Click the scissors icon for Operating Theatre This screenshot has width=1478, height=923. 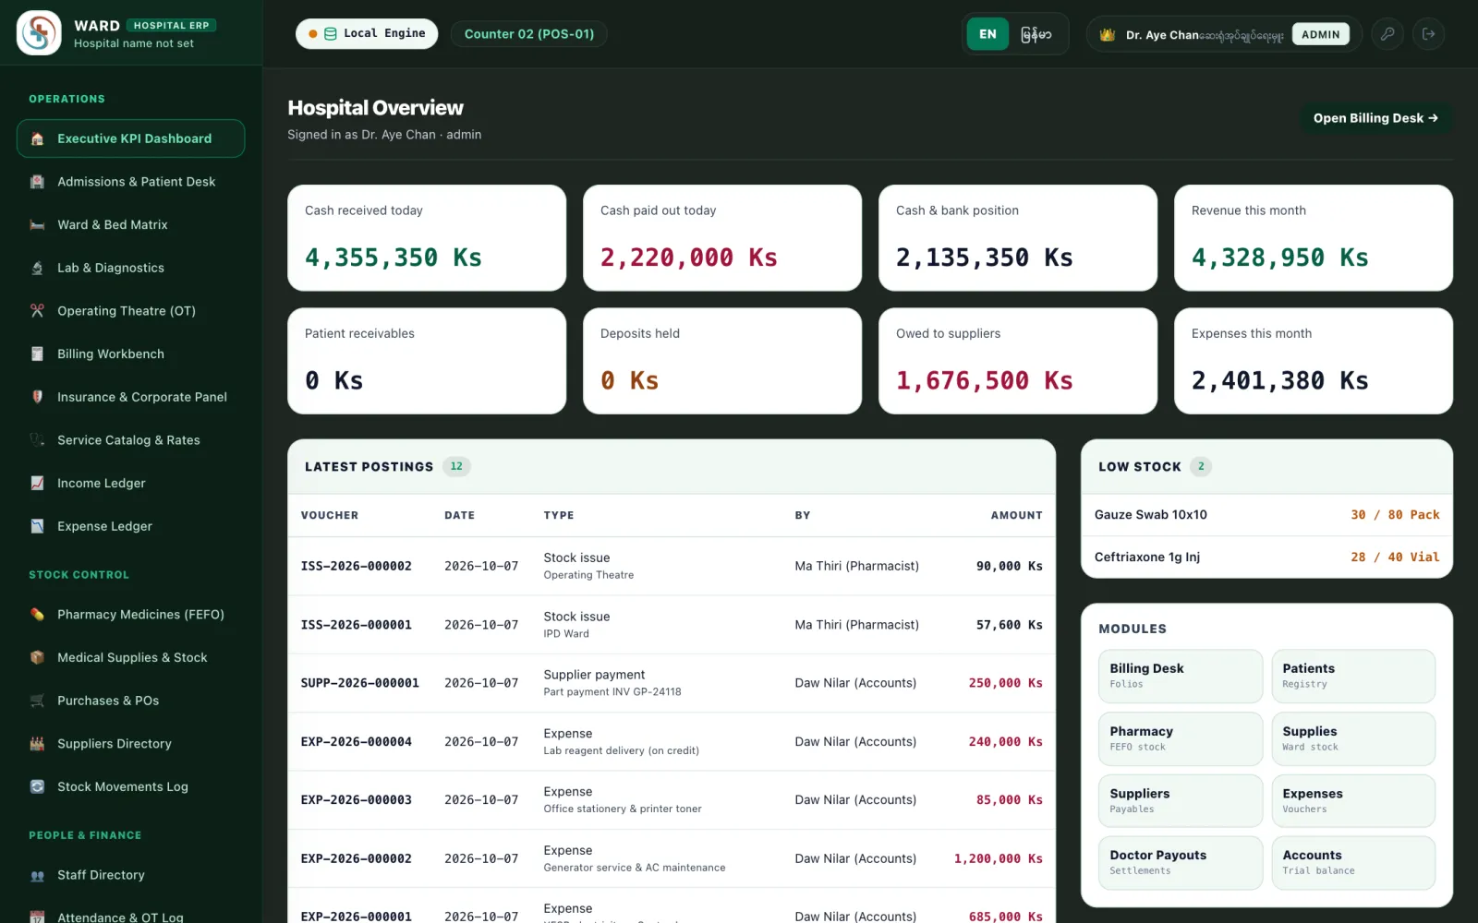pyautogui.click(x=37, y=311)
